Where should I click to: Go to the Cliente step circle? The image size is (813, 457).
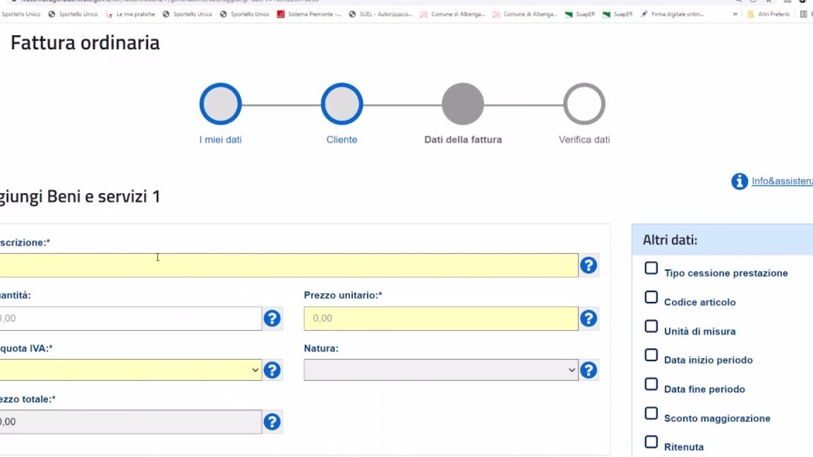click(x=342, y=104)
